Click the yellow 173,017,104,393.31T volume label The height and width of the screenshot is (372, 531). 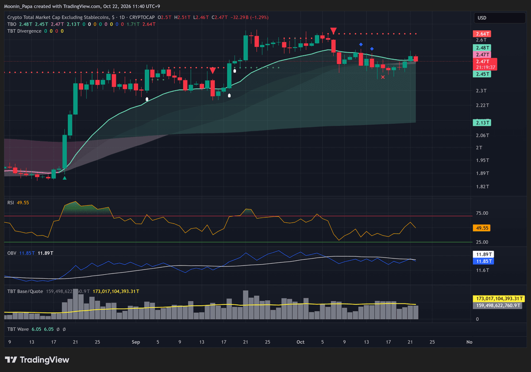(499, 299)
